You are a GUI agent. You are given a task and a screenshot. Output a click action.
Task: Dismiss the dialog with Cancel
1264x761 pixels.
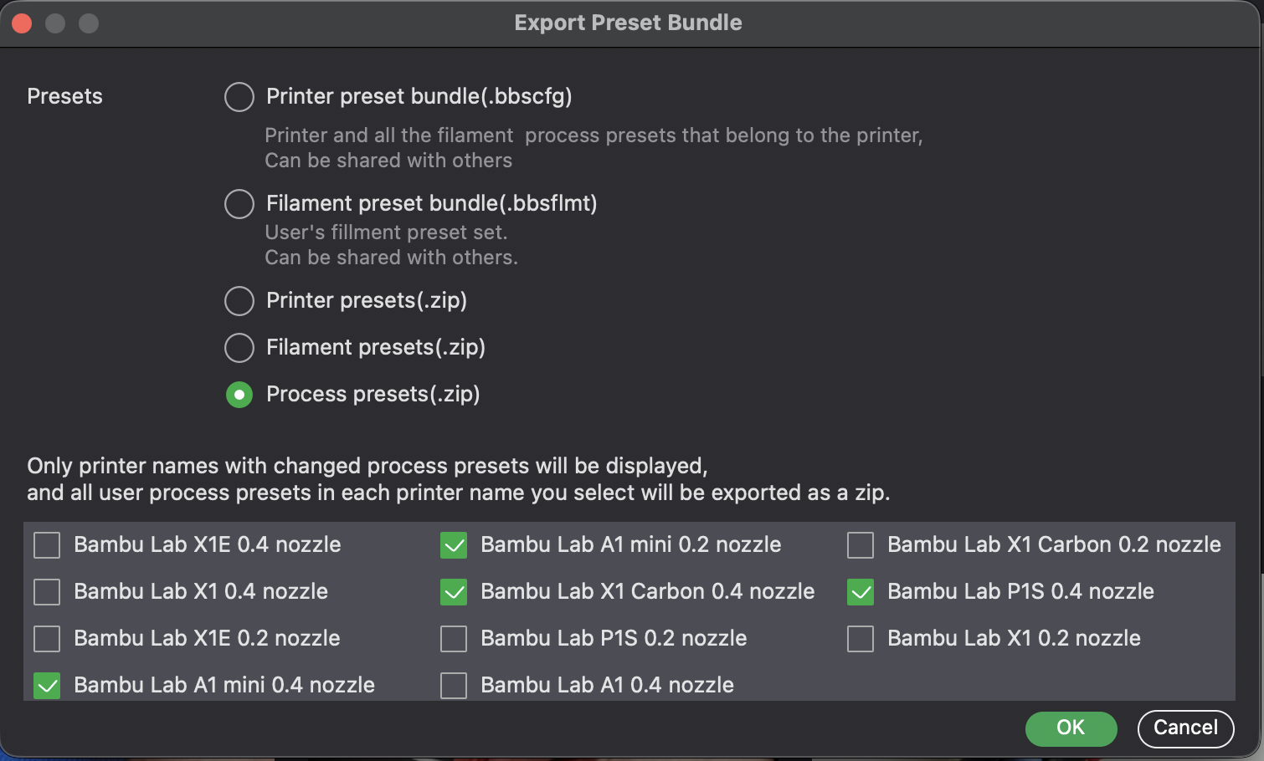1185,728
